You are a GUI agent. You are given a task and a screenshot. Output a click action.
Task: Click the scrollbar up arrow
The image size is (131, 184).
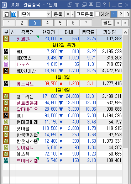125,32
